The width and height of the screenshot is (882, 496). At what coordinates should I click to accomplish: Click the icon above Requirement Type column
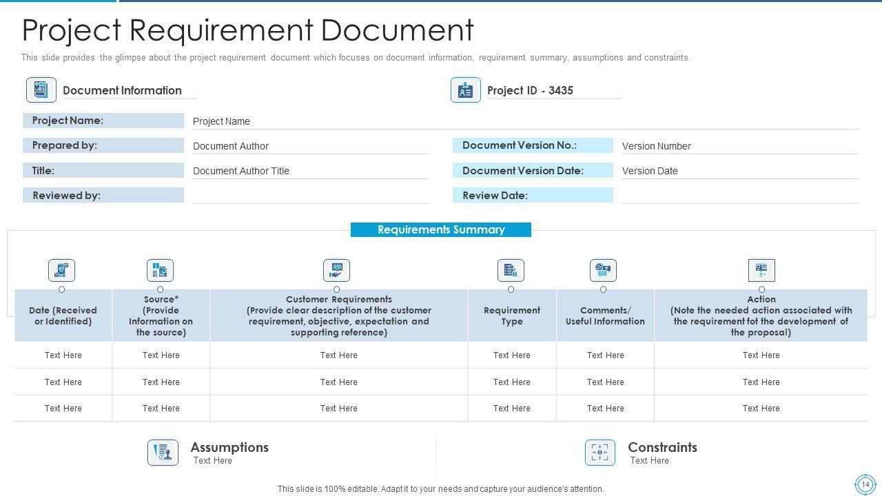click(511, 270)
